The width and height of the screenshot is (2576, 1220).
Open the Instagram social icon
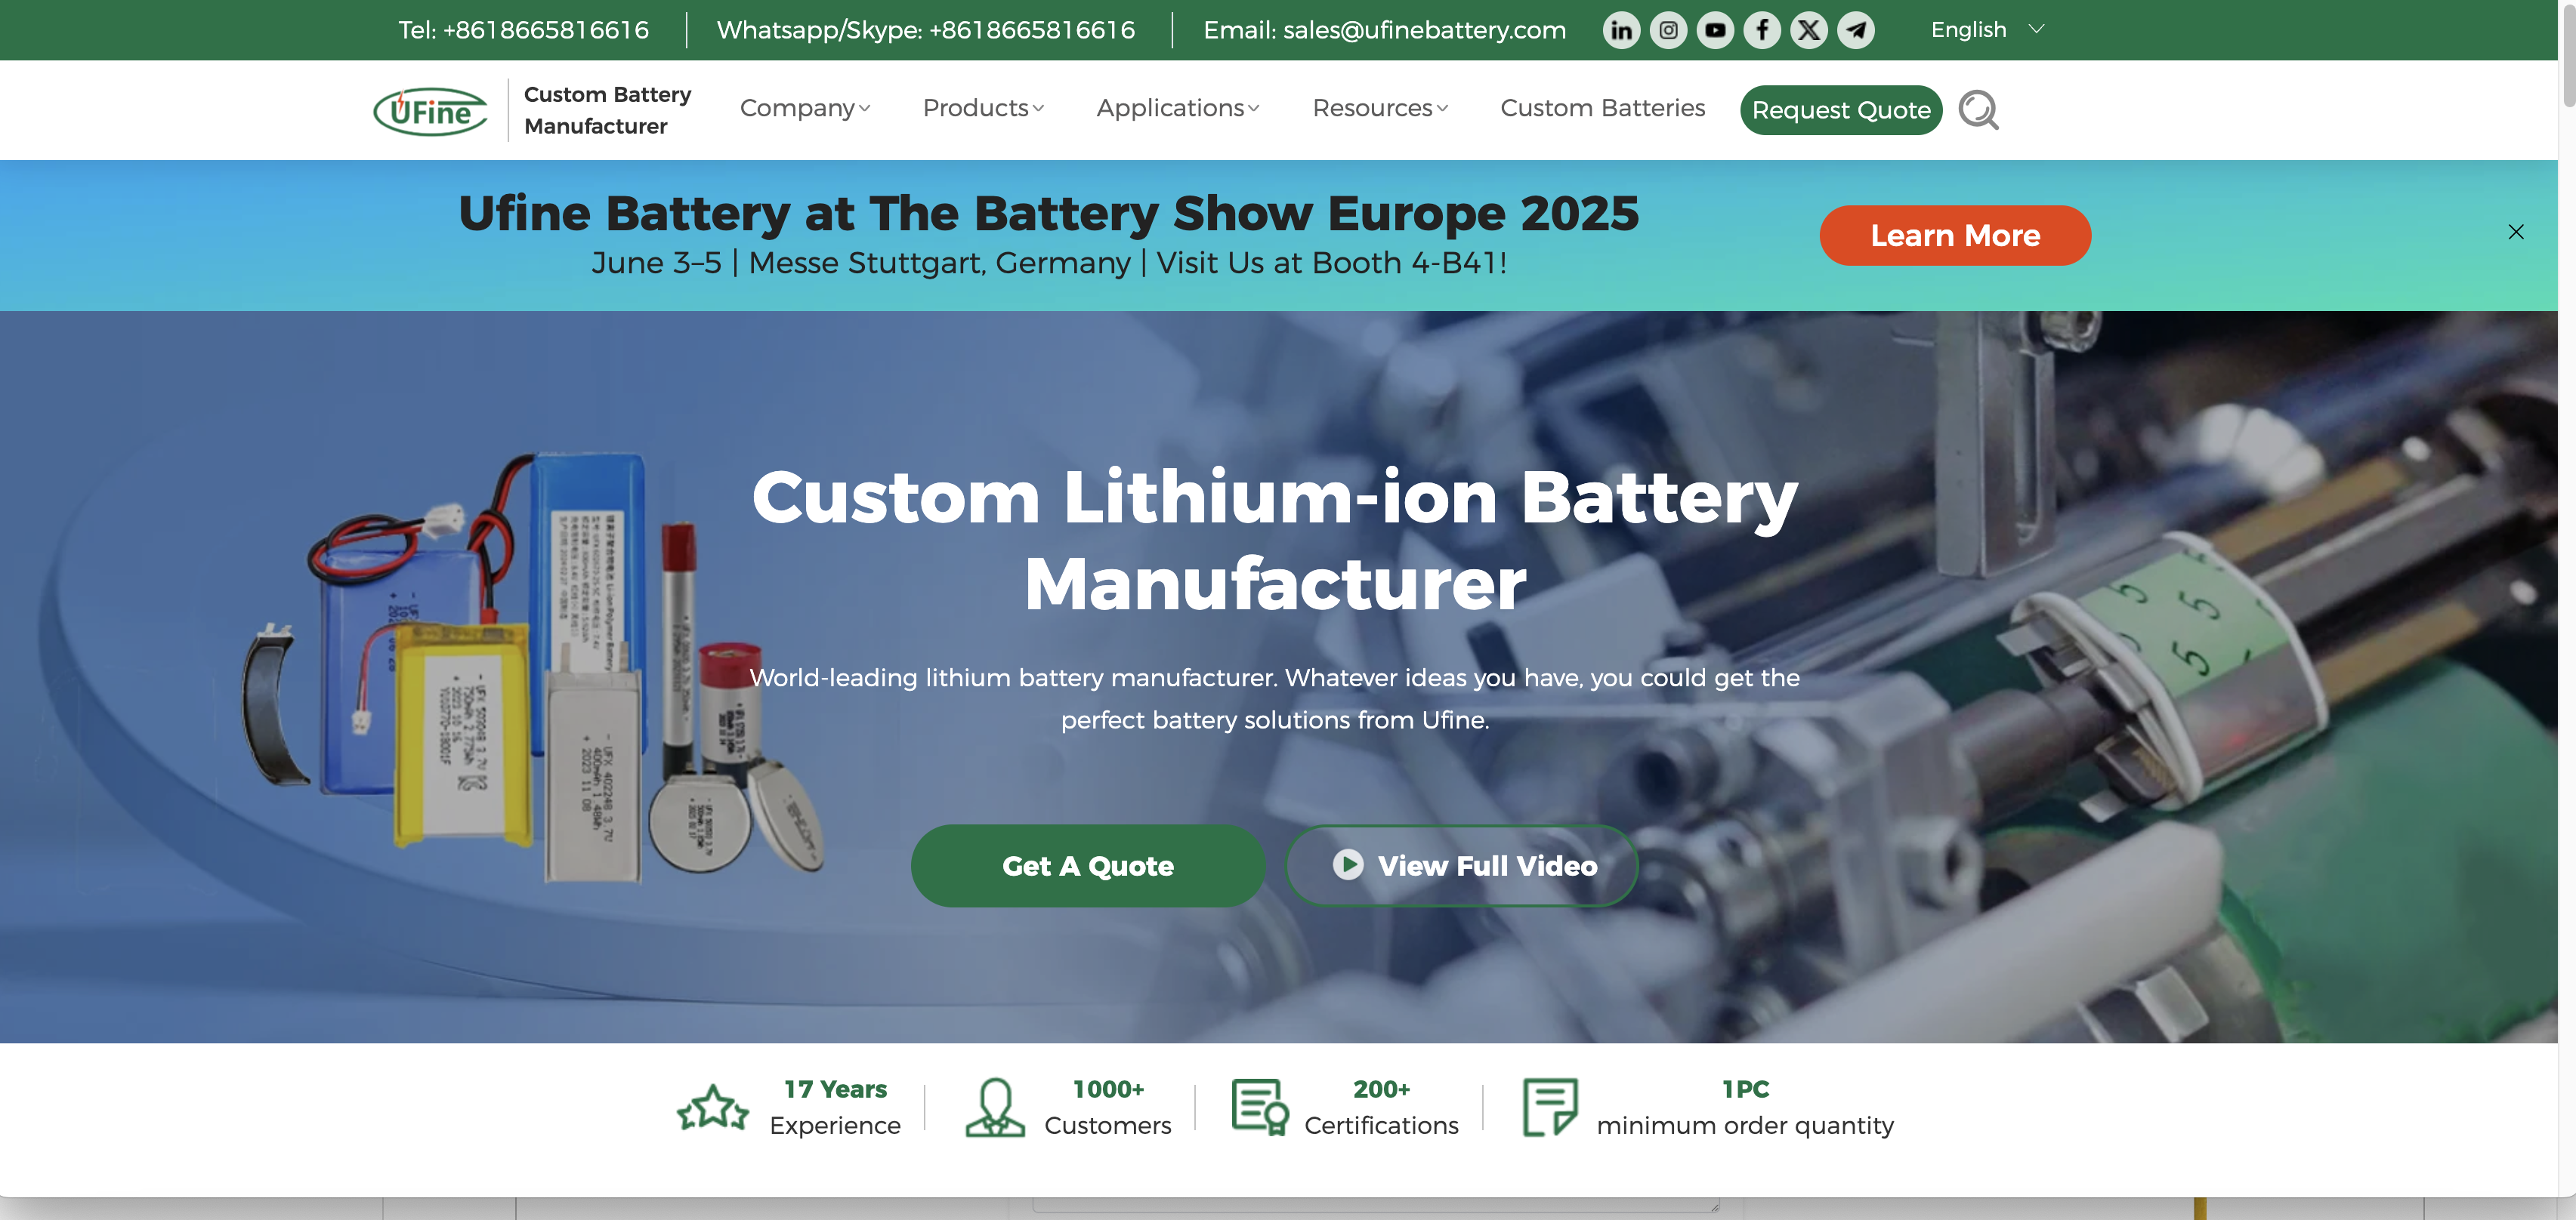coord(1668,30)
